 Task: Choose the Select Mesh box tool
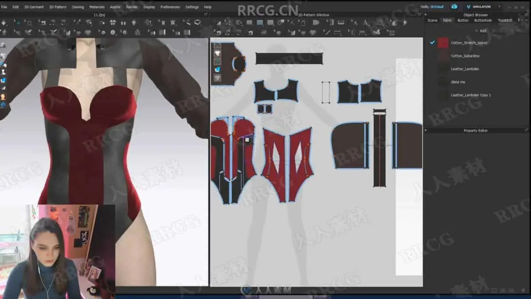(x=28, y=23)
